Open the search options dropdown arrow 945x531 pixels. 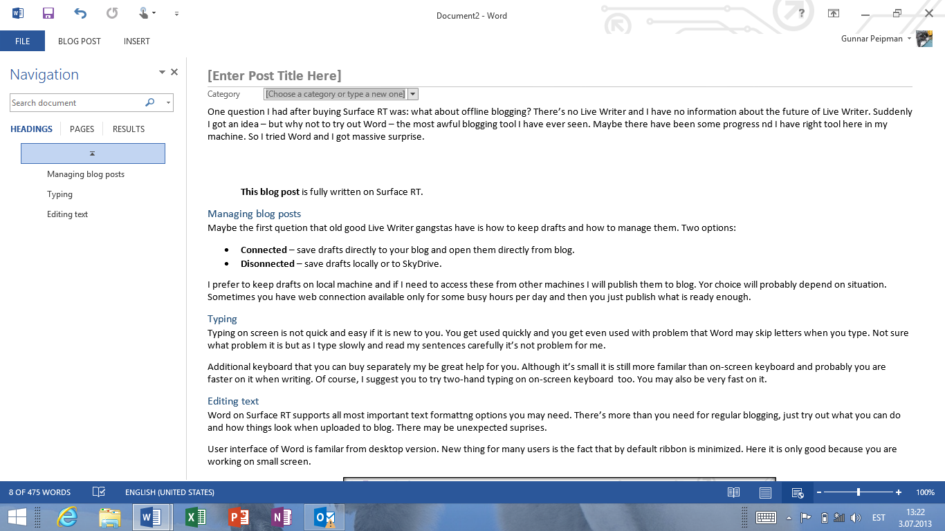[167, 102]
